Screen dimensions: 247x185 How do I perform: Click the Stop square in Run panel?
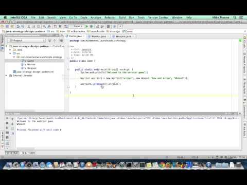(7, 123)
